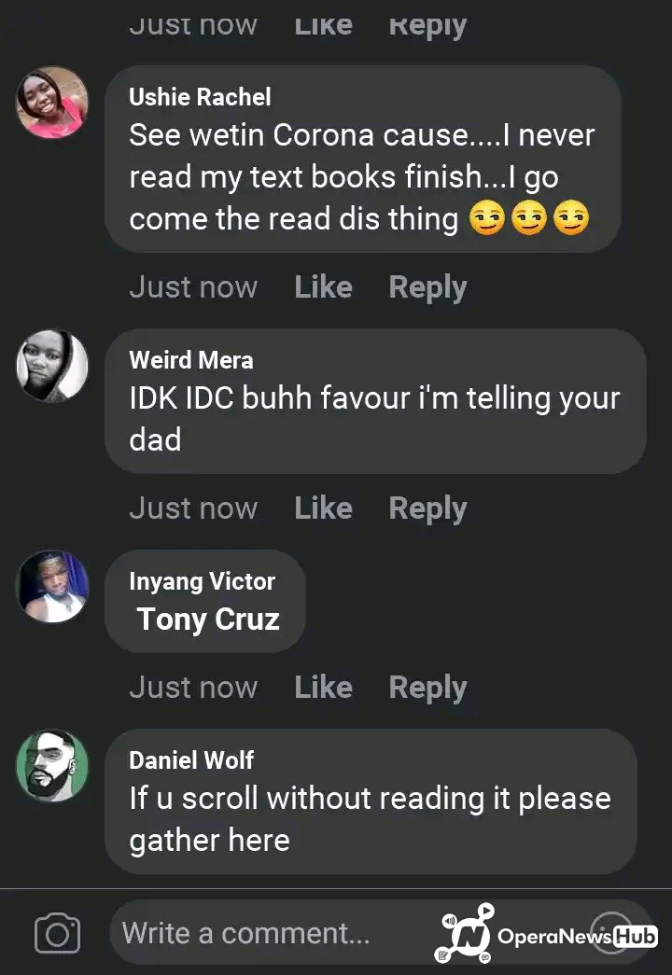This screenshot has height=975, width=672.
Task: Click the Opera News Hub logo
Action: click(x=546, y=934)
